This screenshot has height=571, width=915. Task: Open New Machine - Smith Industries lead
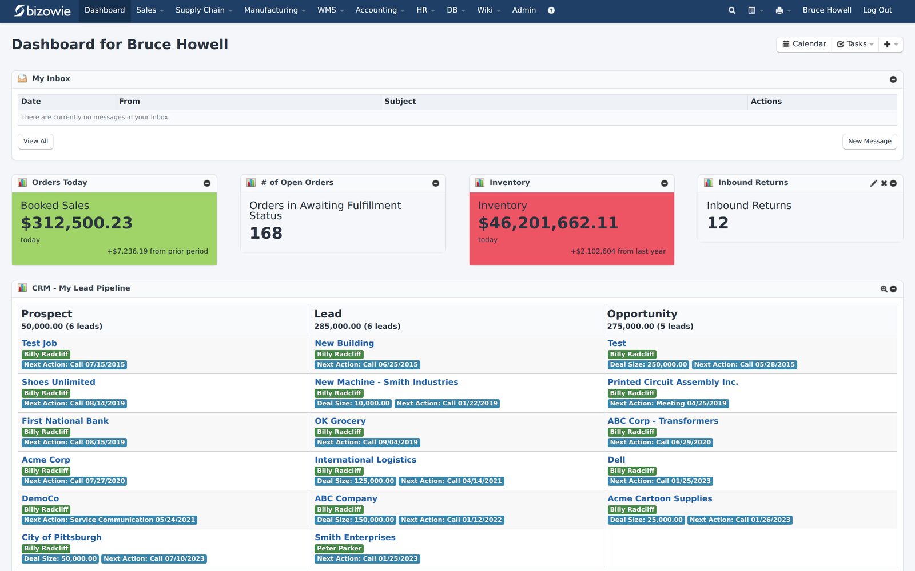pos(386,382)
